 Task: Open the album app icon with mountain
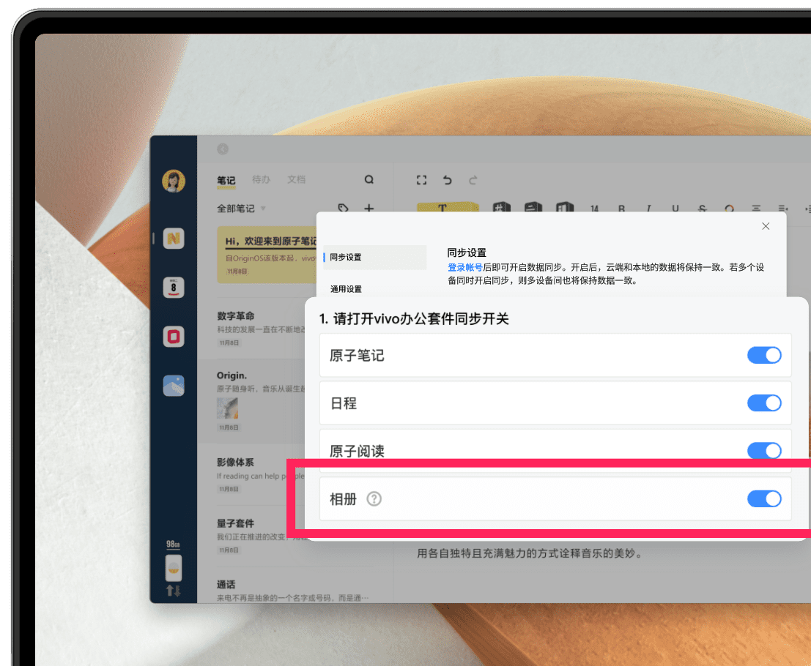coord(174,386)
